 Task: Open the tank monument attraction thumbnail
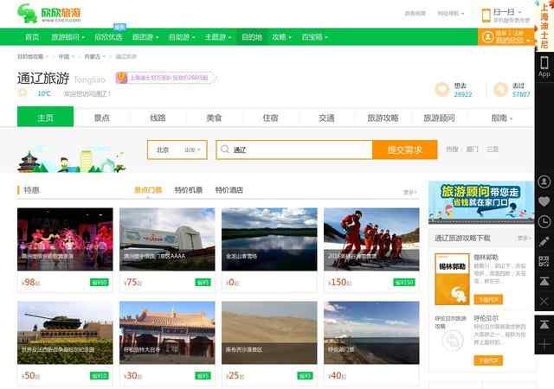pos(65,333)
